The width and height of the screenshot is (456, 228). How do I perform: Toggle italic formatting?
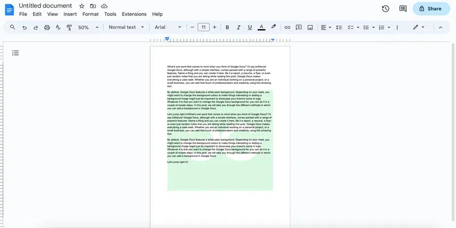(x=238, y=27)
